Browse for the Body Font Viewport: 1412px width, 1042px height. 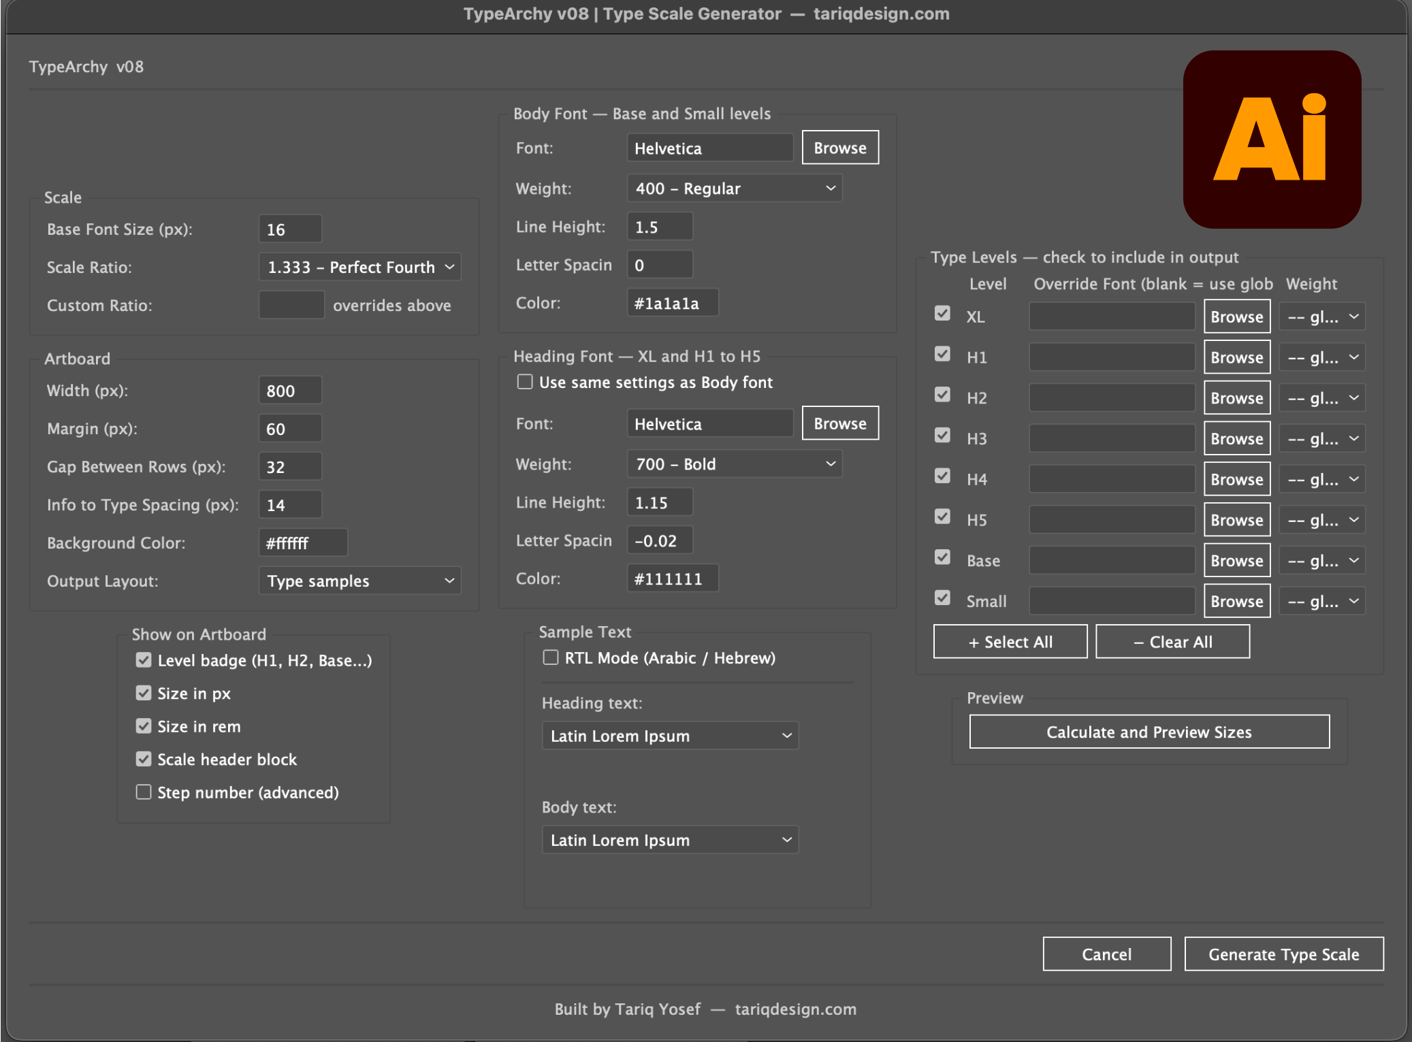839,148
